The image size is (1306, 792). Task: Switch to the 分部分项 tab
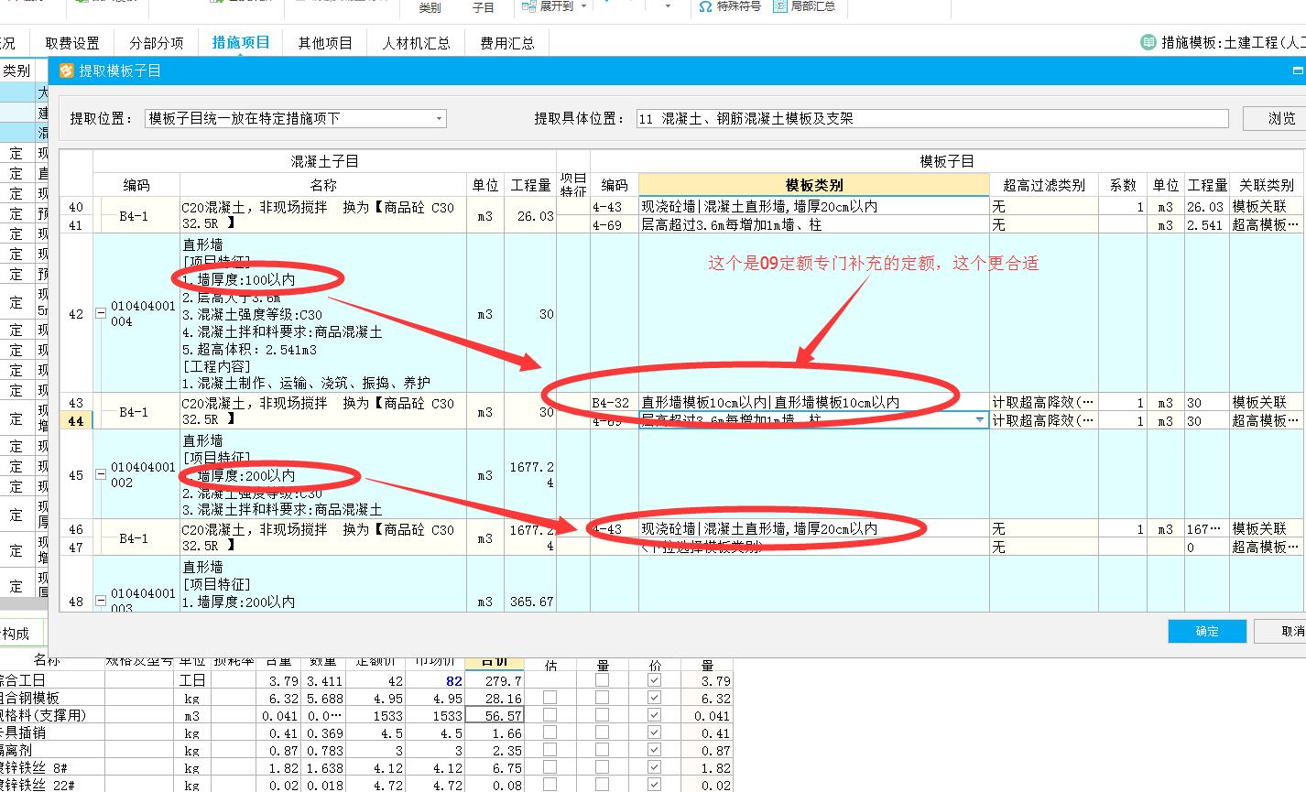point(156,43)
